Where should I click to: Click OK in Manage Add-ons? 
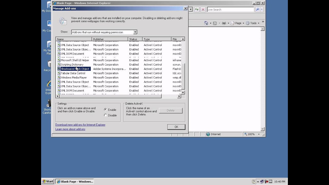(176, 127)
